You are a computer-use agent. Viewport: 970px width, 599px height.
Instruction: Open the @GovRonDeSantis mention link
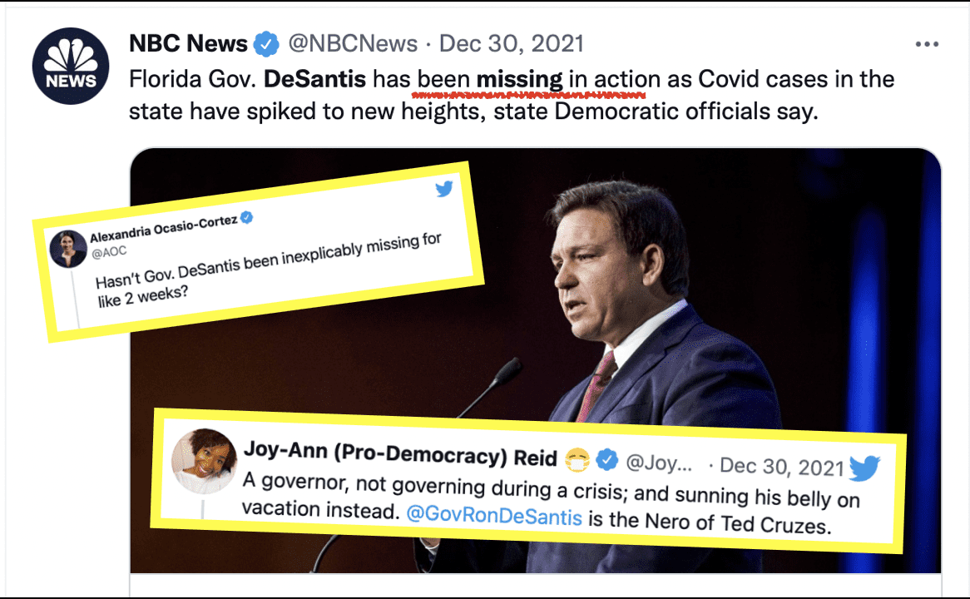pos(493,515)
